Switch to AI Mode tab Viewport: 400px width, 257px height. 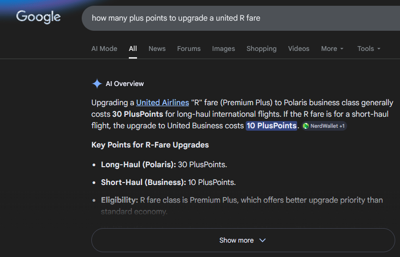(x=104, y=49)
